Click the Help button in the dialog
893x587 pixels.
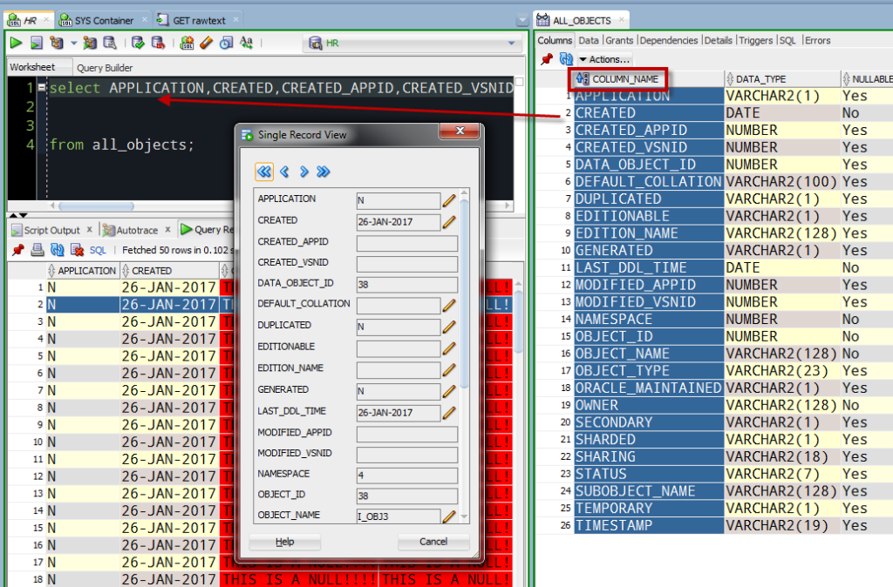[x=284, y=542]
